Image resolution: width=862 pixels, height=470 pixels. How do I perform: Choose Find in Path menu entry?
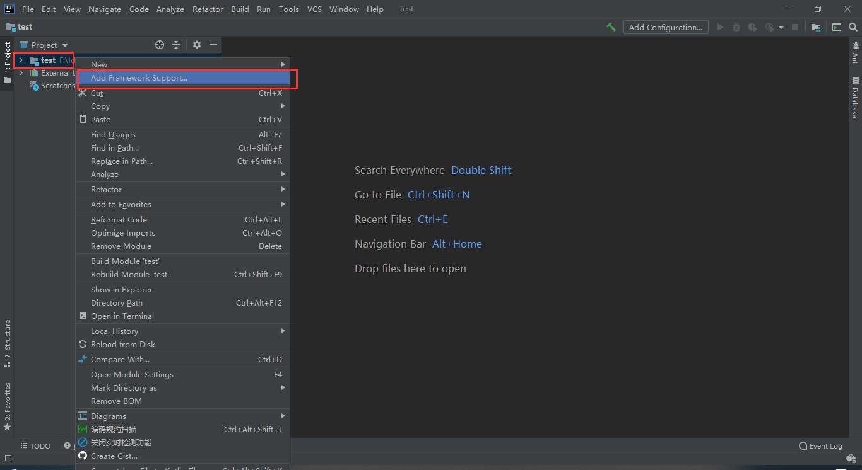182,147
